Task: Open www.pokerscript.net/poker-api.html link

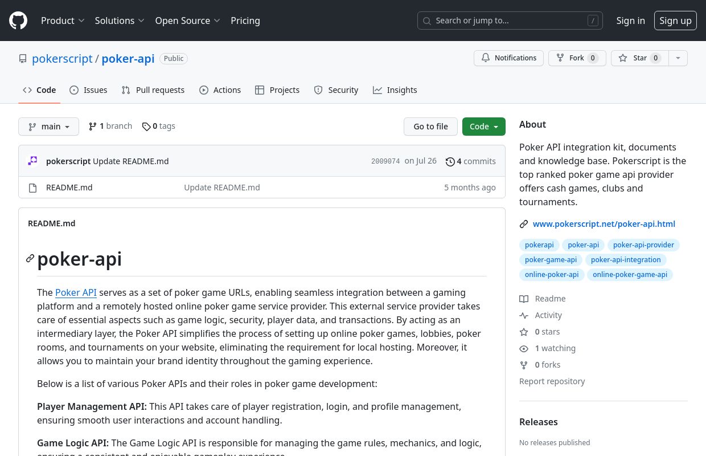Action: click(604, 224)
